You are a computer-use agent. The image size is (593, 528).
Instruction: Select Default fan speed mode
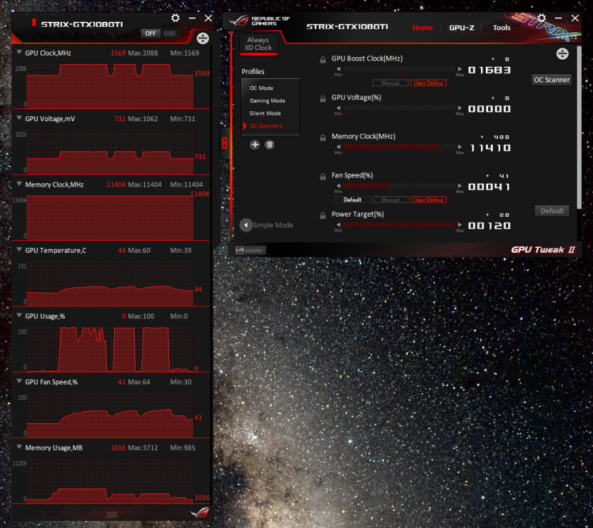(x=352, y=199)
